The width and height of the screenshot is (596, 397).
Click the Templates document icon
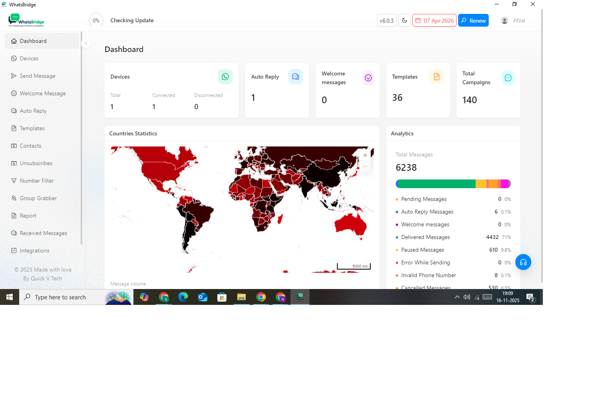(x=436, y=77)
